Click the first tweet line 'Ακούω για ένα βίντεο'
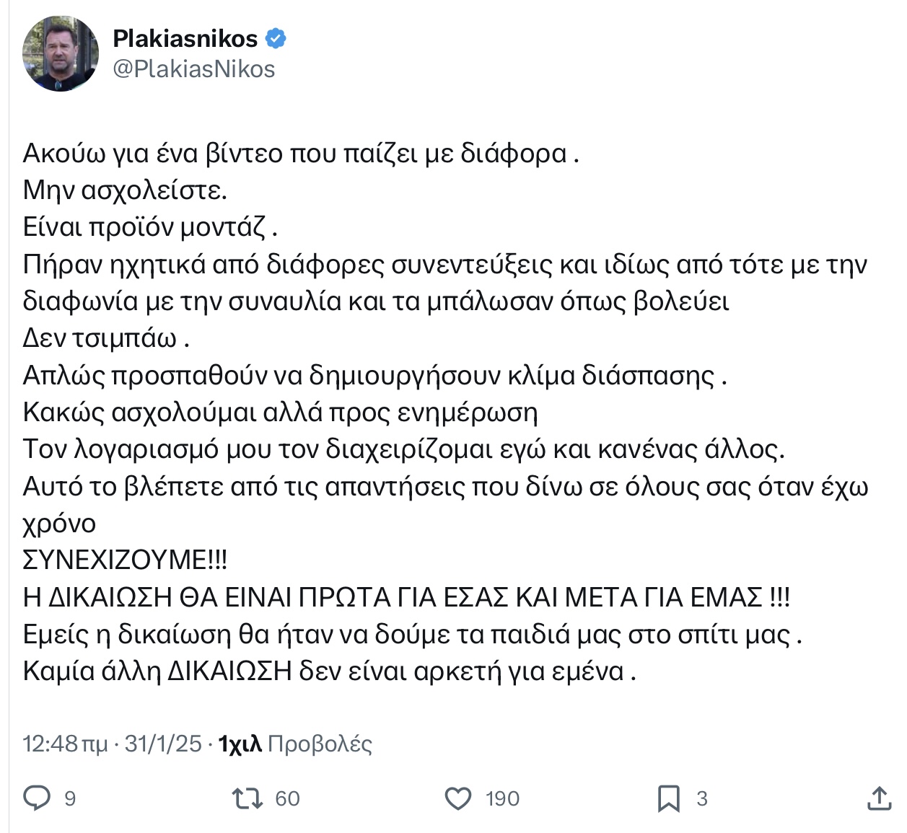This screenshot has width=907, height=833. coord(302,154)
